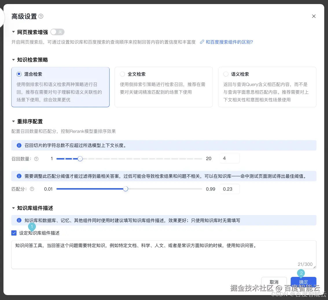Click the info icon above 设定知识库组件描述
The image size is (328, 300).
point(19,220)
